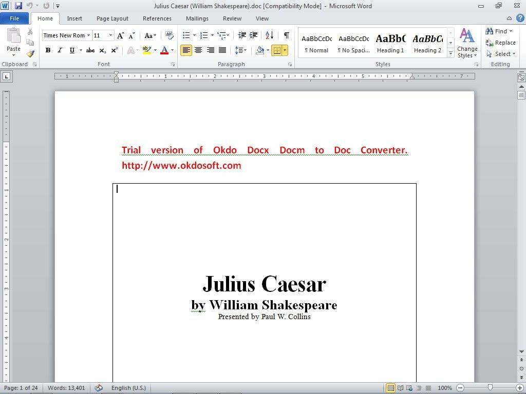
Task: Click the Zoom In plus button
Action: (x=520, y=388)
